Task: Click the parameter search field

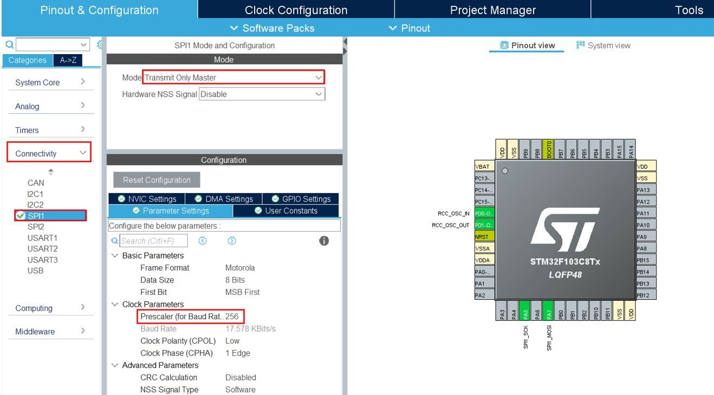Action: (153, 241)
